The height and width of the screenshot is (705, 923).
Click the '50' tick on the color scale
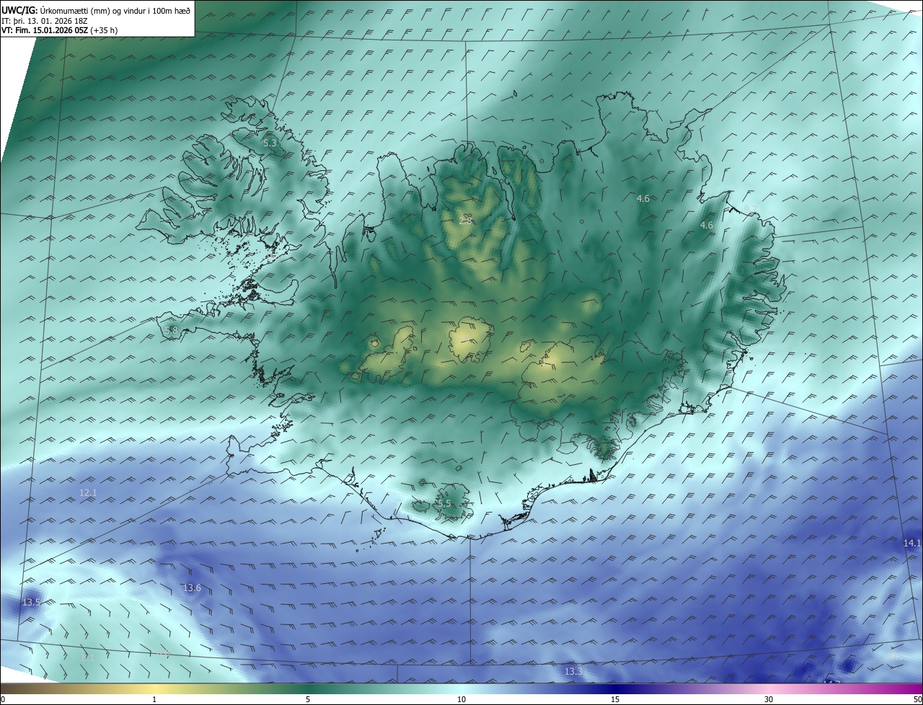tap(917, 699)
